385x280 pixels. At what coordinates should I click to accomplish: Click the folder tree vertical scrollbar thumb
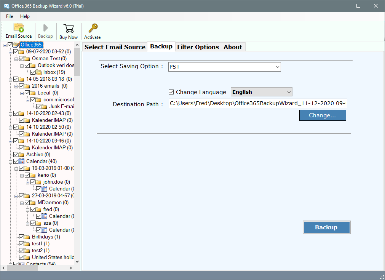(77, 62)
